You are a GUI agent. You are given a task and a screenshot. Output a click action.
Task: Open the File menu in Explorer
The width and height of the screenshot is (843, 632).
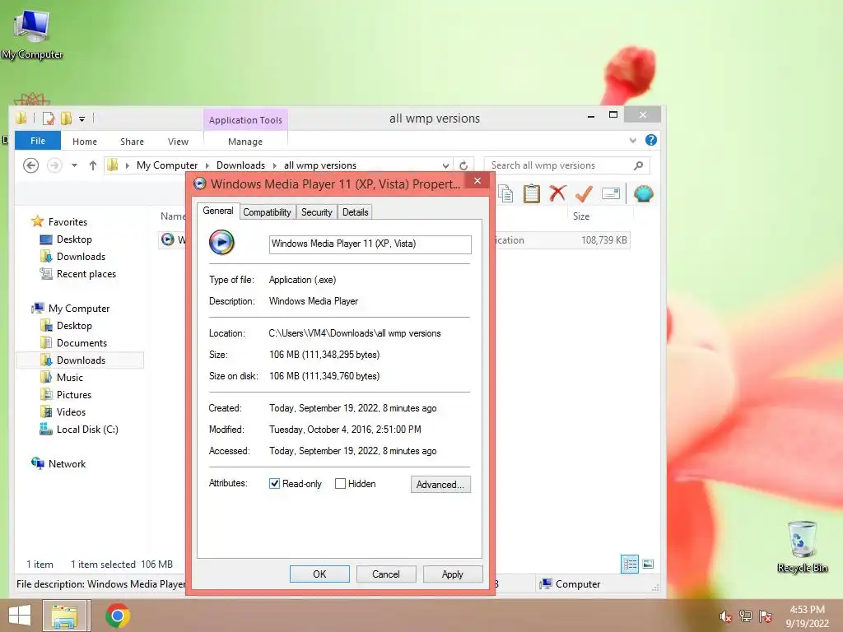pyautogui.click(x=38, y=141)
